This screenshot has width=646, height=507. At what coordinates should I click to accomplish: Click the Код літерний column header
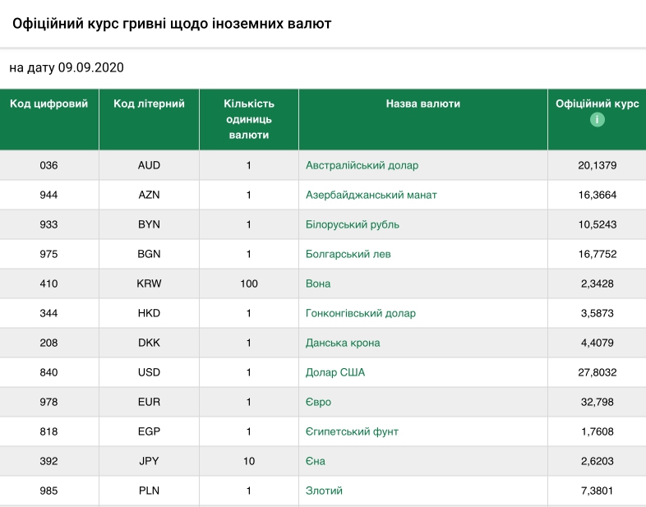[149, 104]
